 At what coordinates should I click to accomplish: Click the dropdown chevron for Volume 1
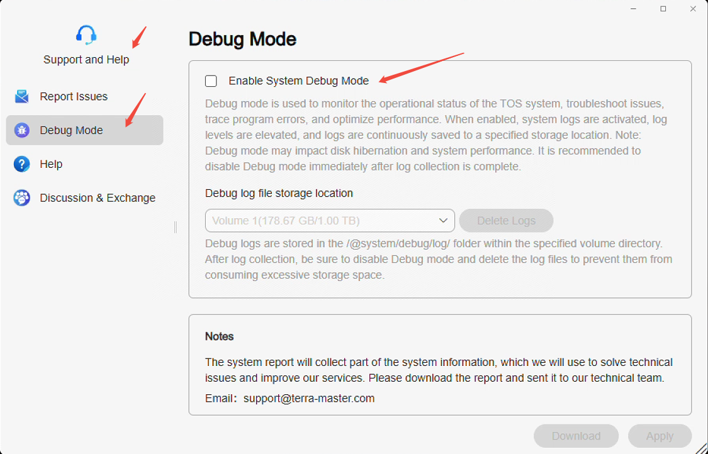(443, 221)
